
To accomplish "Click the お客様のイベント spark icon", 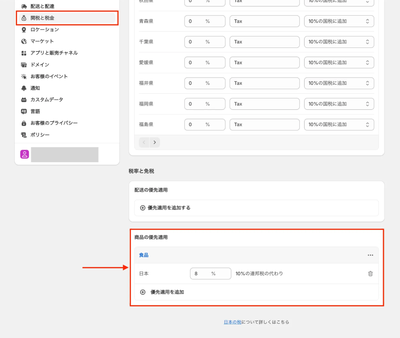I will point(24,76).
